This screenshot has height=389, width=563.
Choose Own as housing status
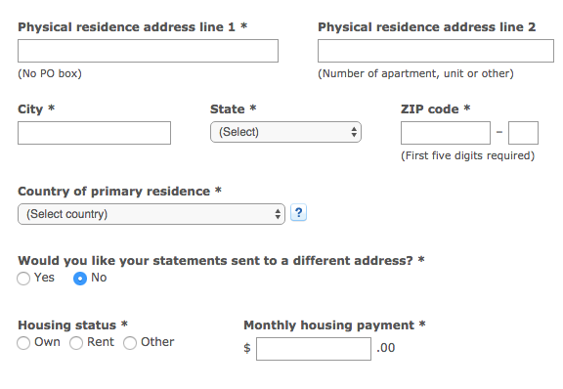click(x=23, y=343)
